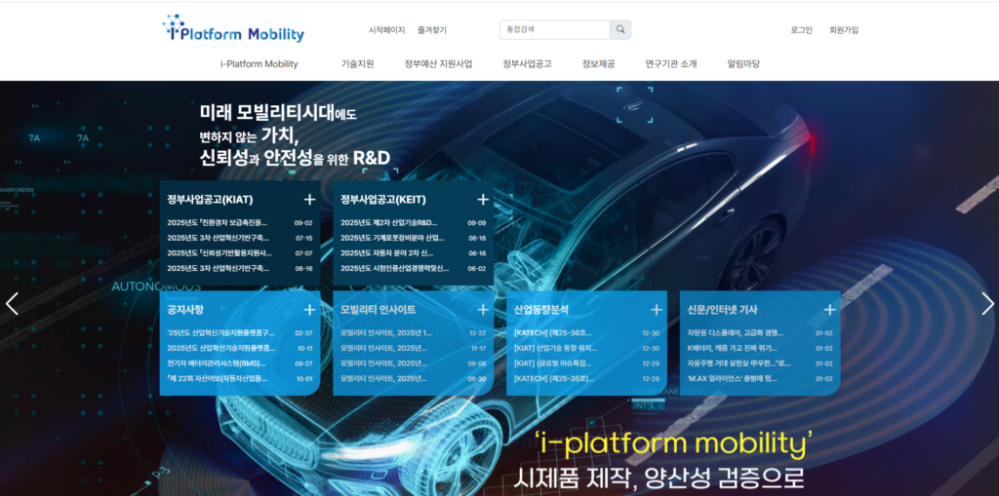Click the magnifier search button

[620, 30]
